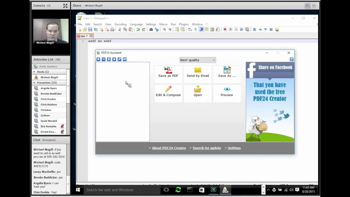Remove file with the blue minus icon
The image size is (350, 197).
[x=104, y=59]
